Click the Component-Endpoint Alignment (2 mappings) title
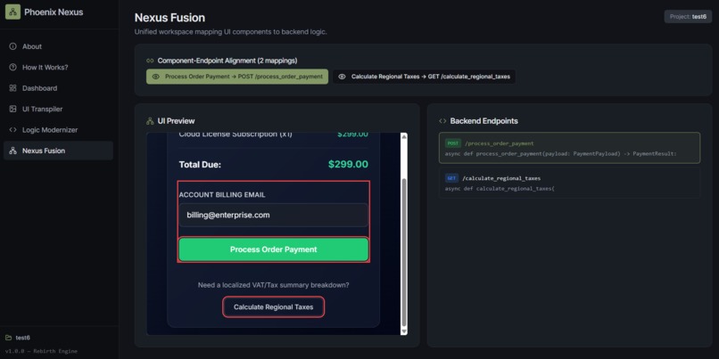This screenshot has height=359, width=719. pyautogui.click(x=227, y=61)
